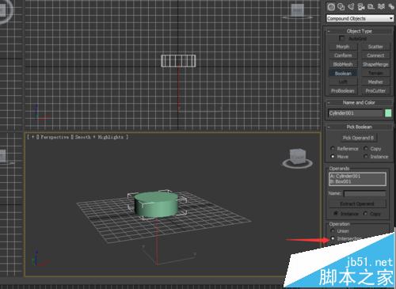Select the green cylinder in Perspective viewport
The height and width of the screenshot is (289, 396).
[x=156, y=205]
